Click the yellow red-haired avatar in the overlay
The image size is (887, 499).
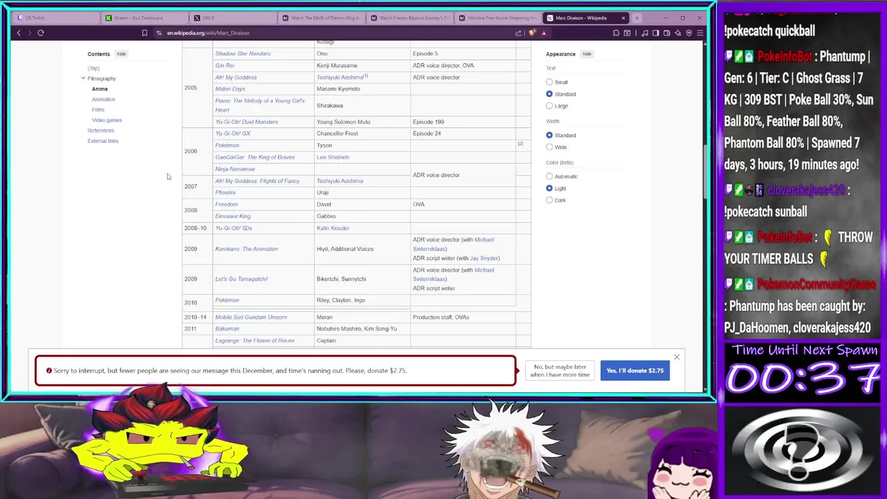click(x=161, y=440)
